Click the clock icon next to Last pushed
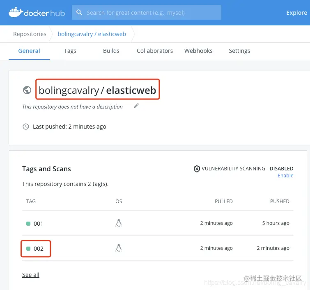This screenshot has height=290, width=310. coord(26,127)
